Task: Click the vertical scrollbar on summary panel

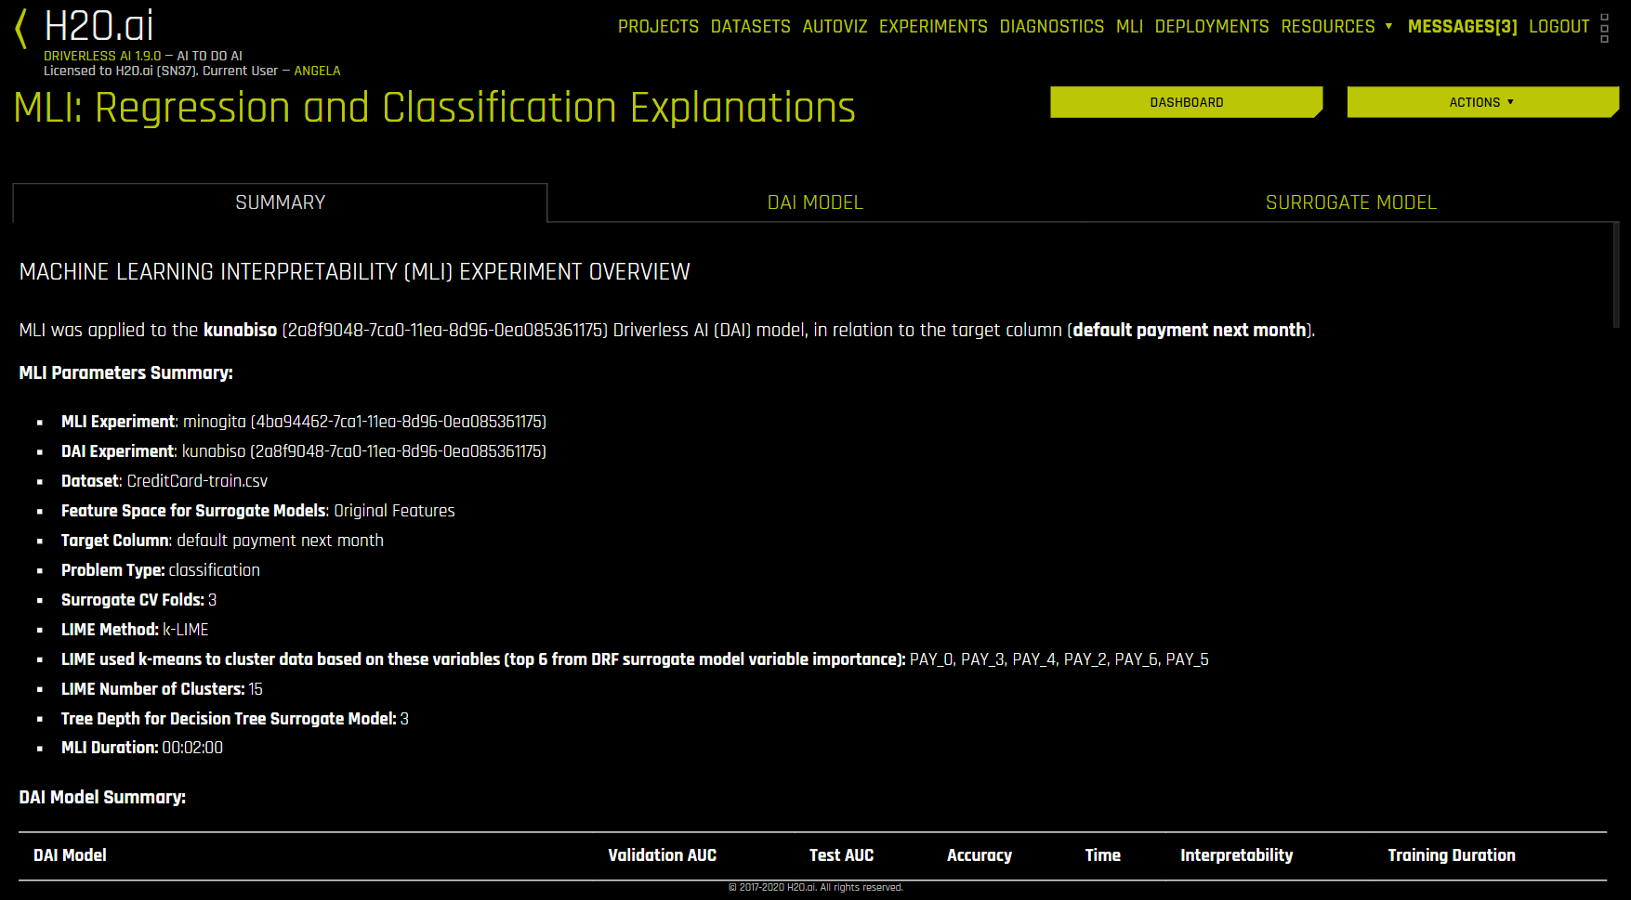Action: pyautogui.click(x=1615, y=275)
